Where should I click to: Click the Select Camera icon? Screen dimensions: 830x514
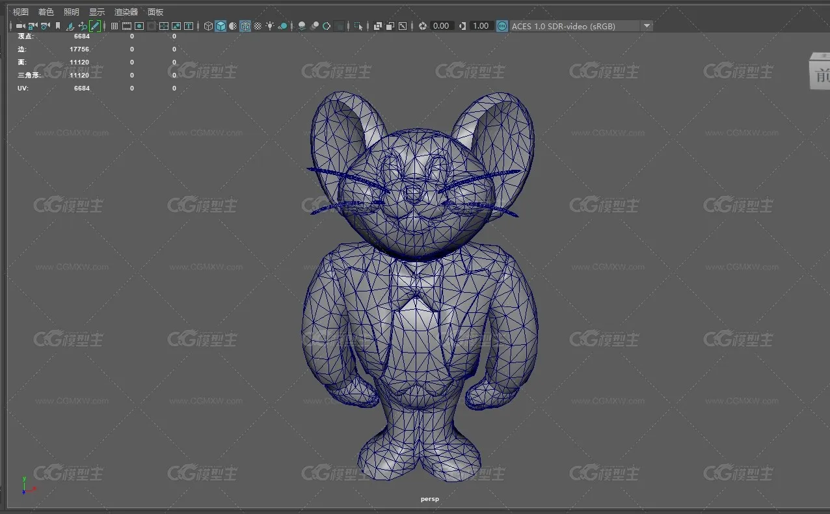click(21, 26)
